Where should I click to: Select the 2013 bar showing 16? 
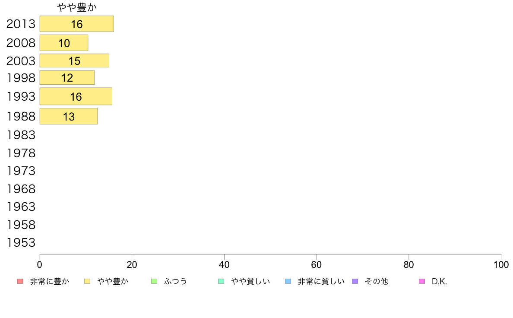pos(76,24)
